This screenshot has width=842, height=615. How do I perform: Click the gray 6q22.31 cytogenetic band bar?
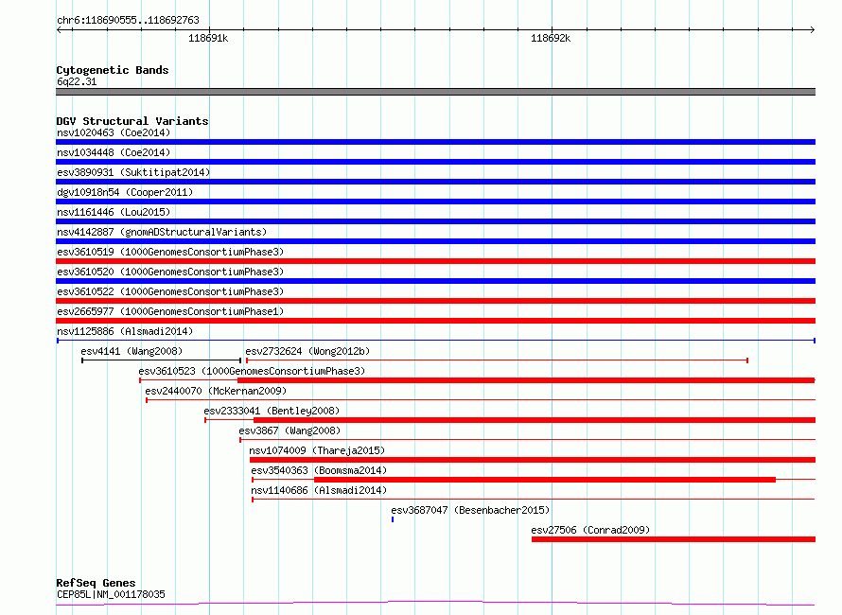[x=435, y=92]
